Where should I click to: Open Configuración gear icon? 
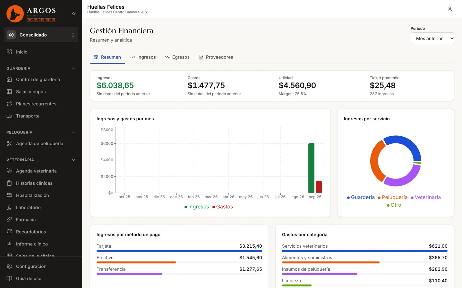point(9,266)
